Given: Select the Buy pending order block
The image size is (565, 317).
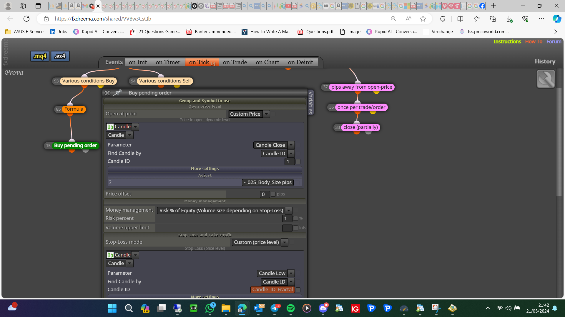Looking at the screenshot, I should point(75,146).
